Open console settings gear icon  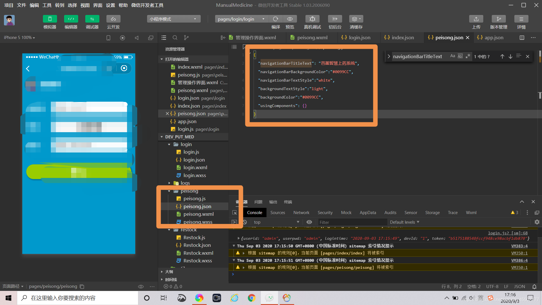[x=537, y=222]
